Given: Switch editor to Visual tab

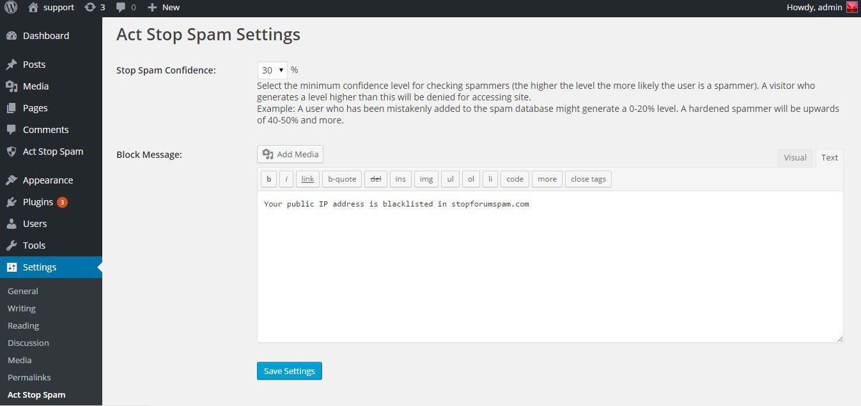Looking at the screenshot, I should coord(795,158).
